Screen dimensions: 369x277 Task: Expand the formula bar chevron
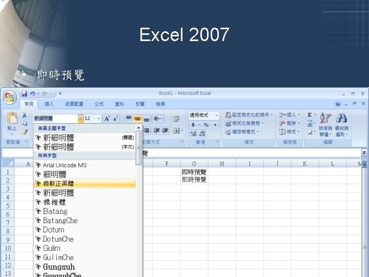pyautogui.click(x=364, y=153)
